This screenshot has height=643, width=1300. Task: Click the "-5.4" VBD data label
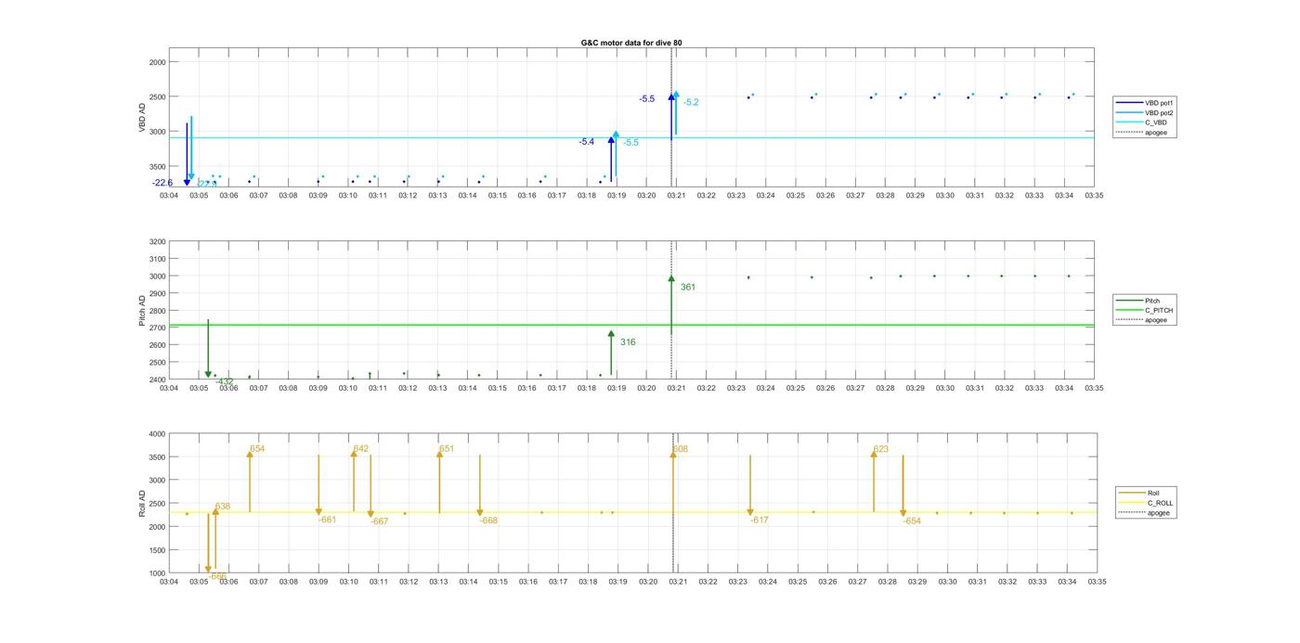coord(587,142)
